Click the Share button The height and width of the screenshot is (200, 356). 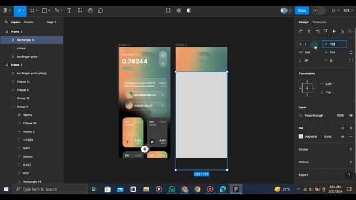click(x=302, y=11)
